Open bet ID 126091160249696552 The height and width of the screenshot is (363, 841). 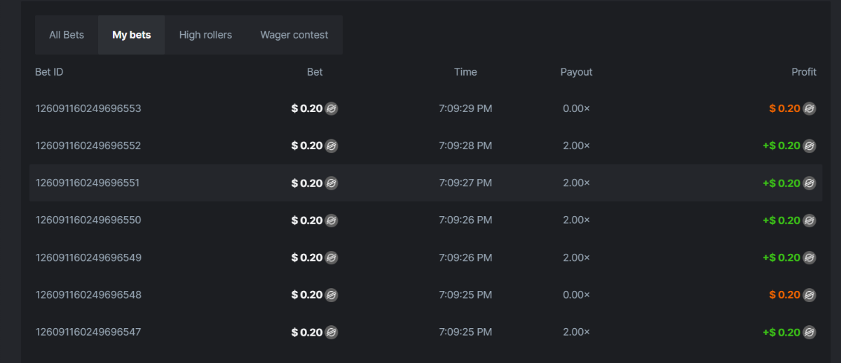pos(88,145)
